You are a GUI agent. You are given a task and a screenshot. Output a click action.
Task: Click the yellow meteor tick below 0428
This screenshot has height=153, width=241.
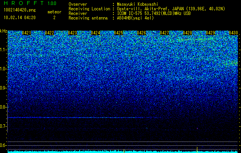[x=197, y=150]
